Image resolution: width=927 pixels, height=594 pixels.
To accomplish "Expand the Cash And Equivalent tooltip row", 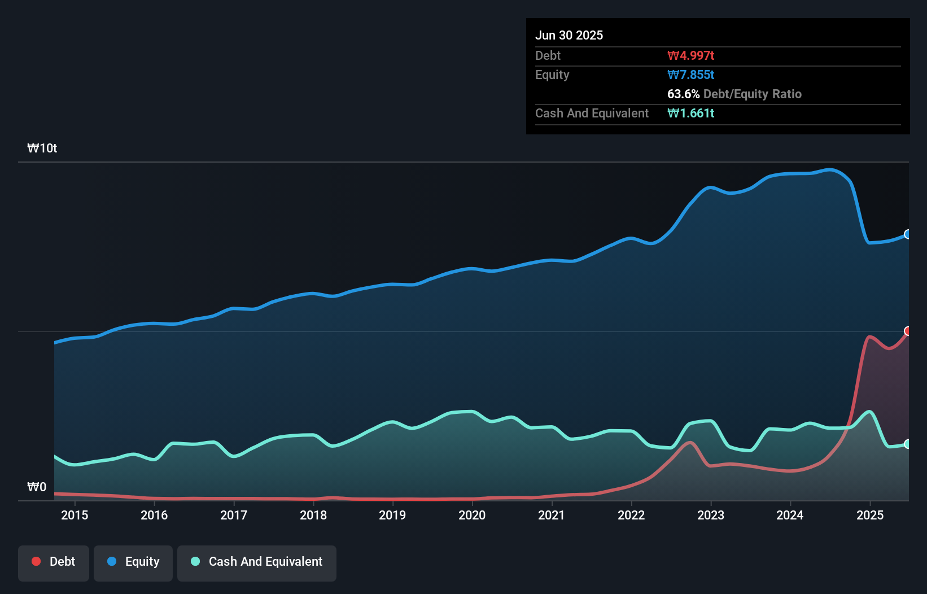I will [x=591, y=113].
